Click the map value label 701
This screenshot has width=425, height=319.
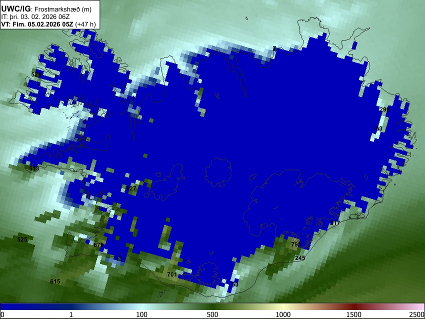click(172, 274)
